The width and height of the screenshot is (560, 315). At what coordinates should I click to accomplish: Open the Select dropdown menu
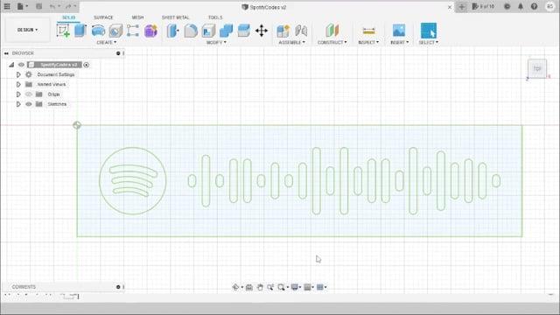click(429, 42)
